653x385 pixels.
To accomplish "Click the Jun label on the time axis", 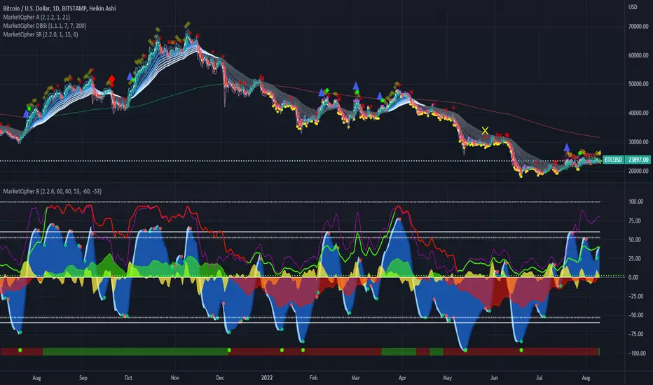I will click(494, 378).
